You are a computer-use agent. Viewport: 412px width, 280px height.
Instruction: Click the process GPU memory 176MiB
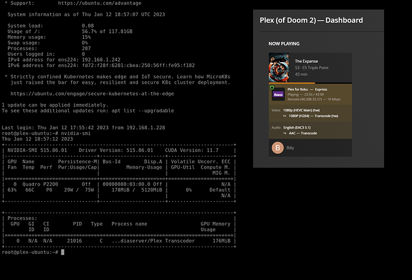pyautogui.click(x=222, y=241)
